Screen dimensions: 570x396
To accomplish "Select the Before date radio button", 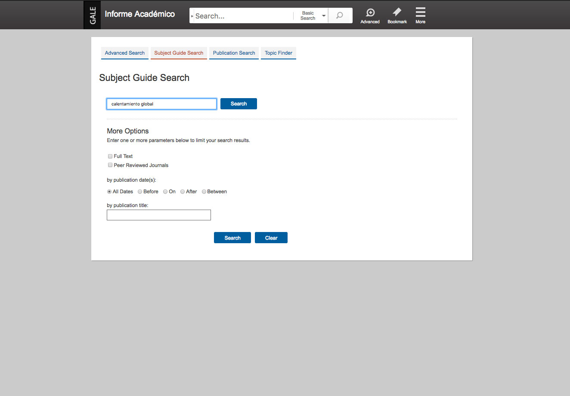I will (x=140, y=192).
